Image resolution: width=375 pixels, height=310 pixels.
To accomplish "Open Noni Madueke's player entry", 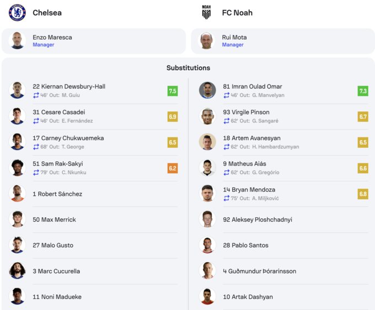I will click(x=57, y=297).
